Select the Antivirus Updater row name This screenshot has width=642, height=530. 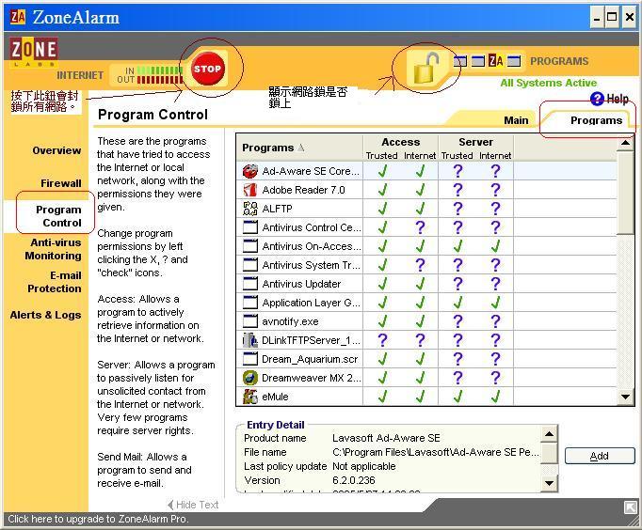pos(301,284)
